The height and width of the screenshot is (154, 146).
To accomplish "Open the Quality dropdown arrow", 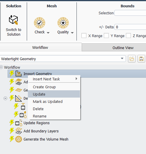I will pyautogui.click(x=72, y=33).
